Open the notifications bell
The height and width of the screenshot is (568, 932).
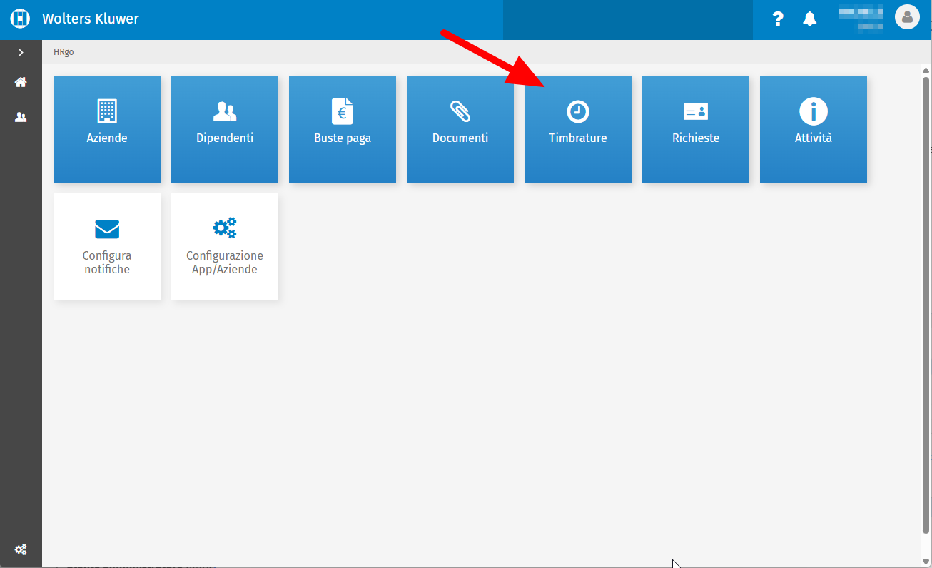809,19
